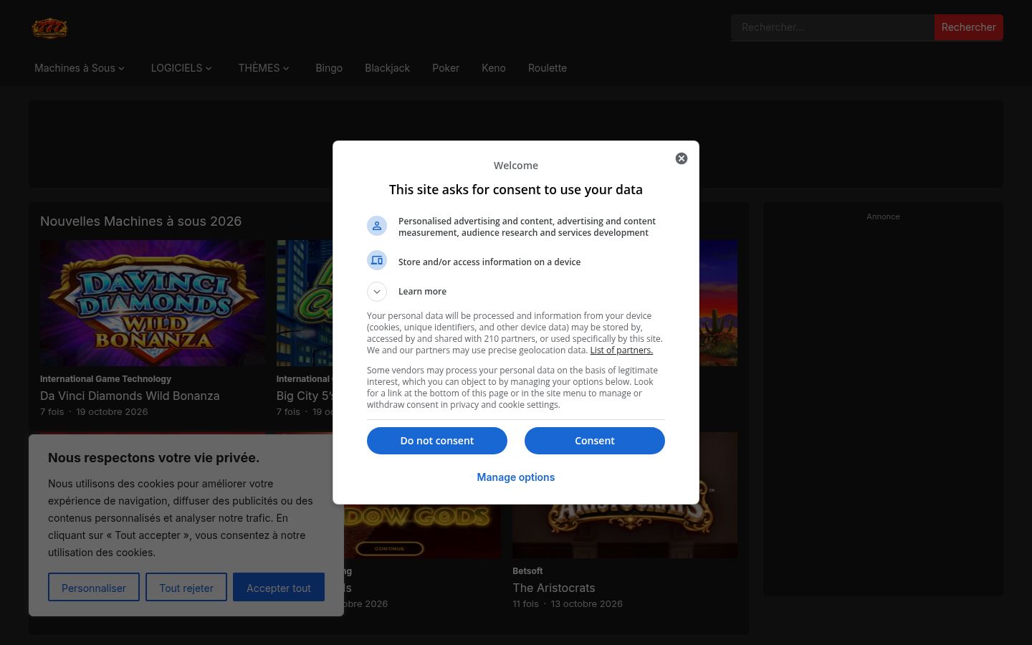Open The Aristocrats game title
Image resolution: width=1032 pixels, height=645 pixels.
pyautogui.click(x=554, y=588)
